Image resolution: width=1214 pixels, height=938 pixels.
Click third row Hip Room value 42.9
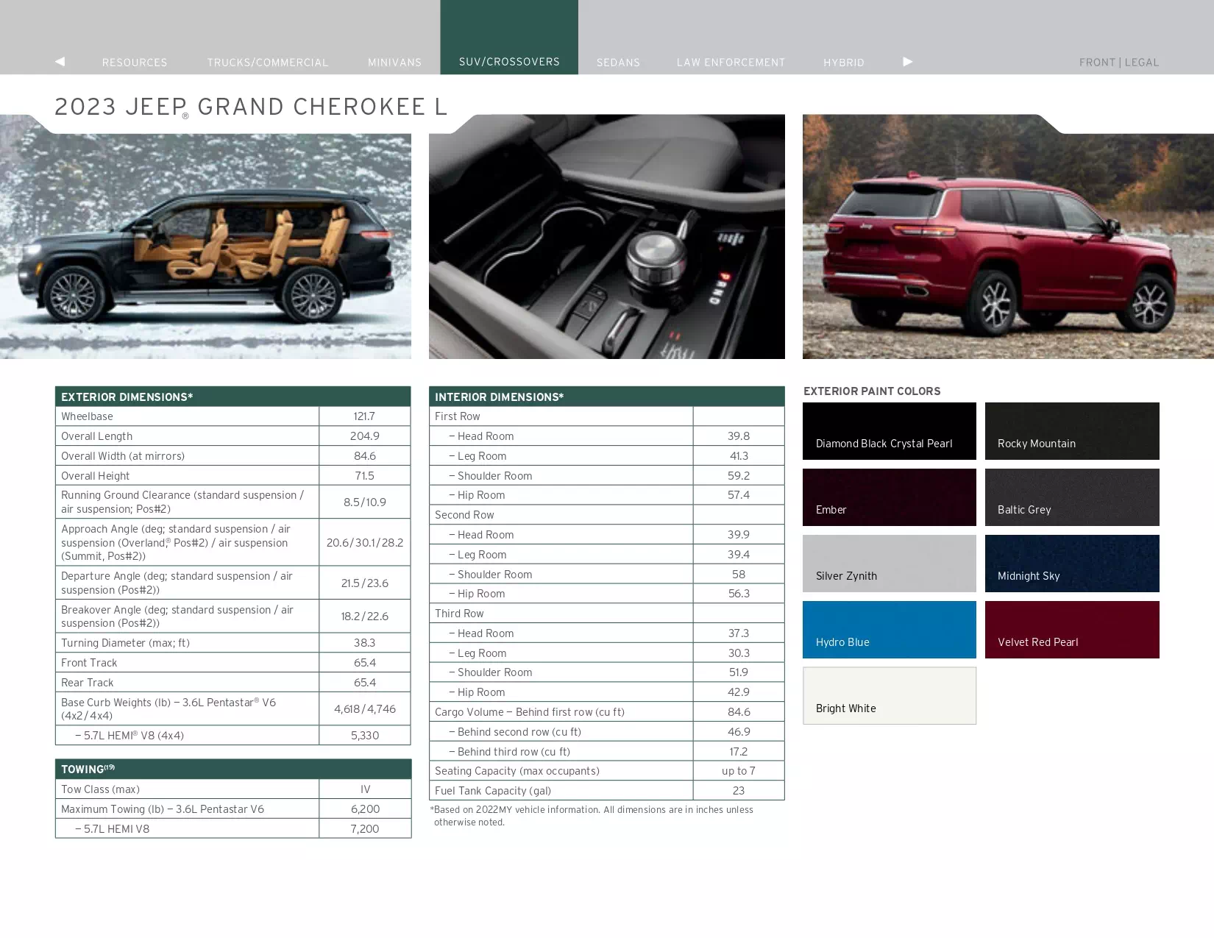point(739,692)
